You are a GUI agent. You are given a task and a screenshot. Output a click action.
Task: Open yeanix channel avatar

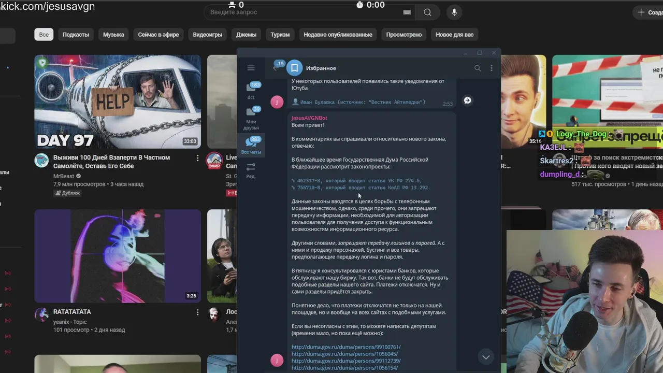click(x=41, y=315)
